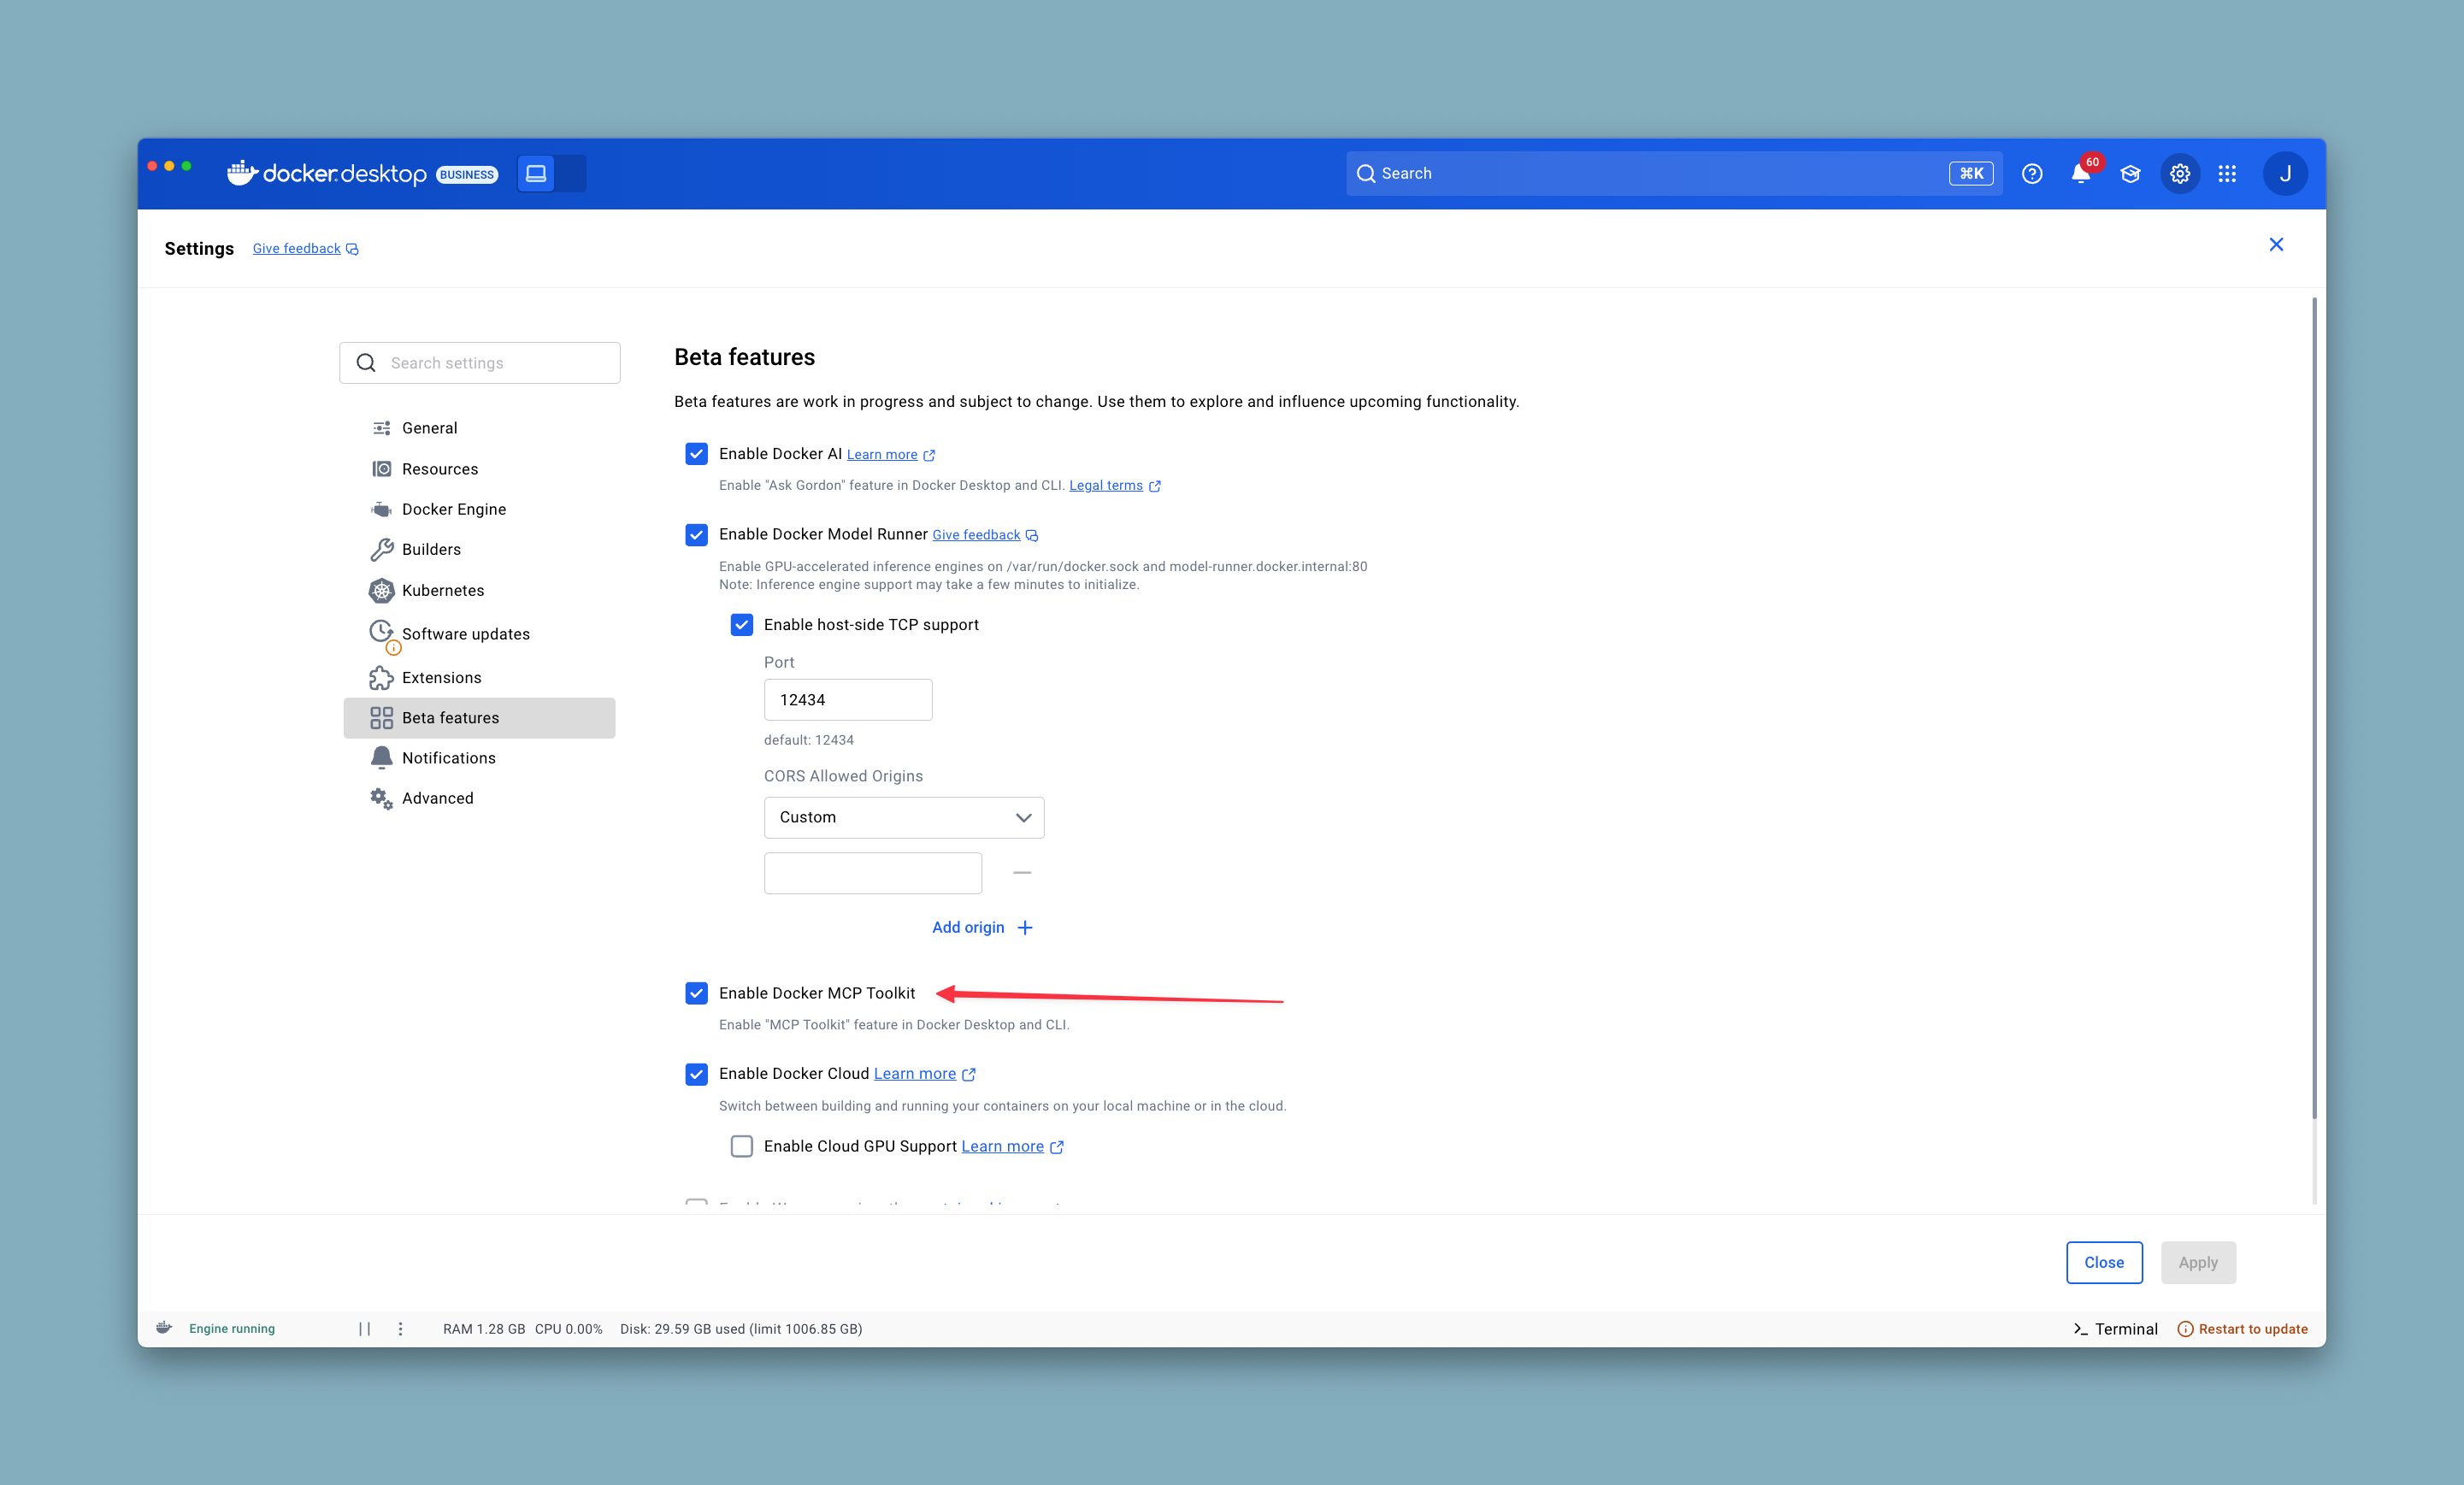Open the Docker Engine settings section
Viewport: 2464px width, 1485px height.
453,508
